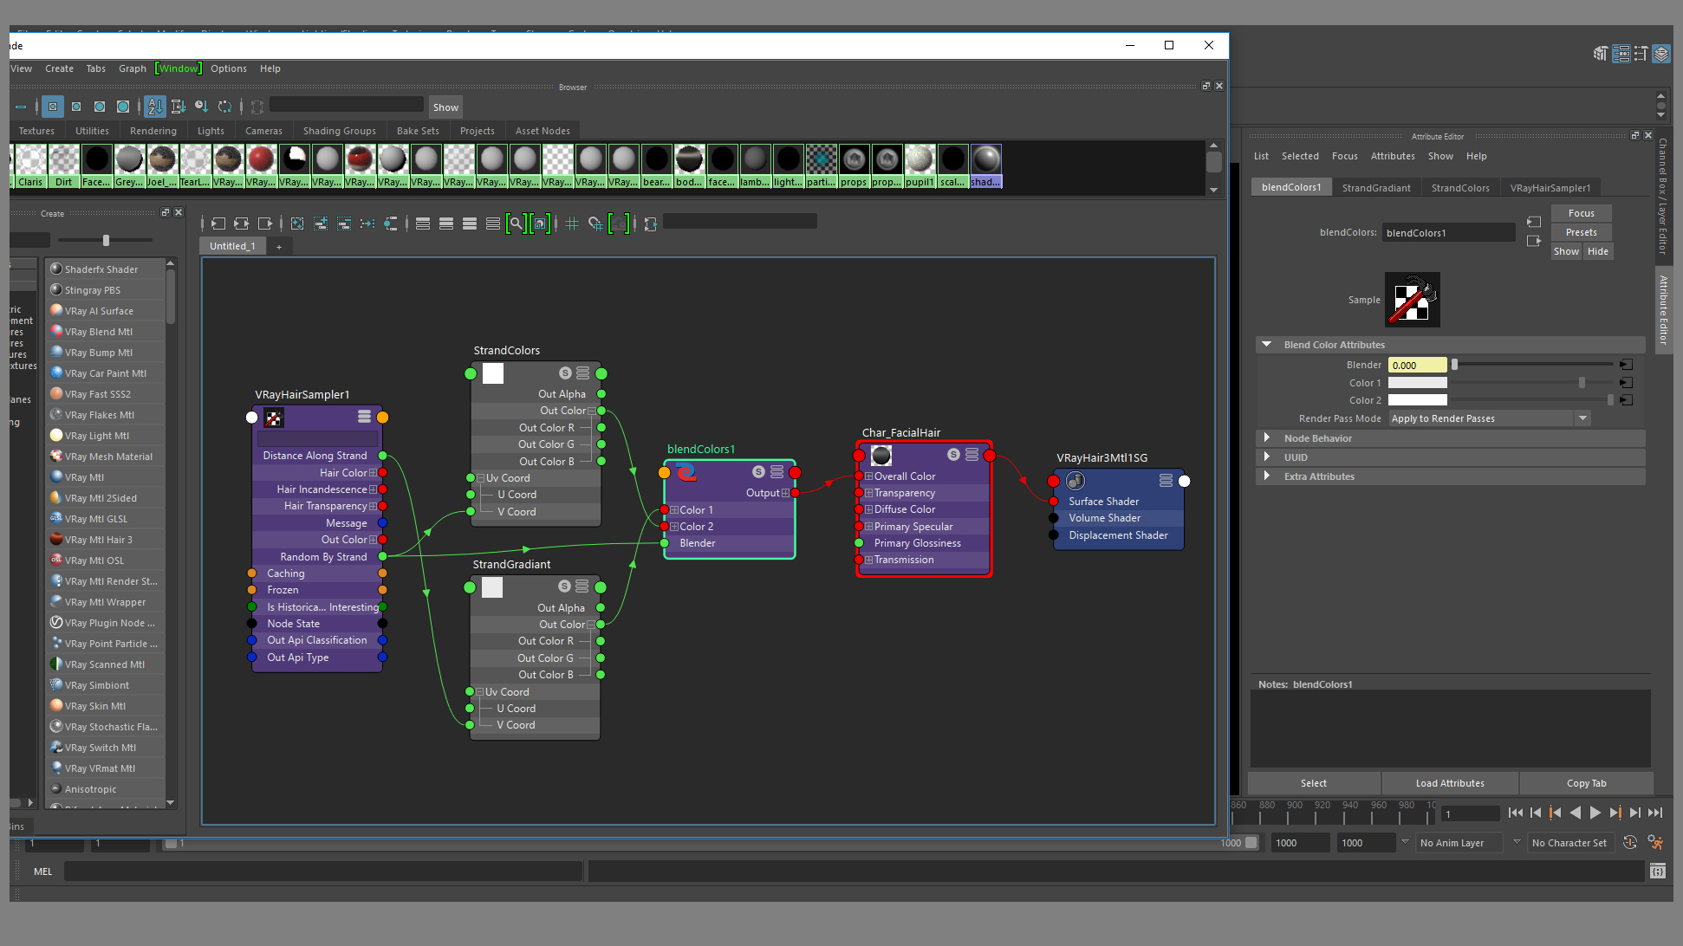Toggle solo S on the StrandColors node
The image size is (1683, 946).
pos(565,373)
